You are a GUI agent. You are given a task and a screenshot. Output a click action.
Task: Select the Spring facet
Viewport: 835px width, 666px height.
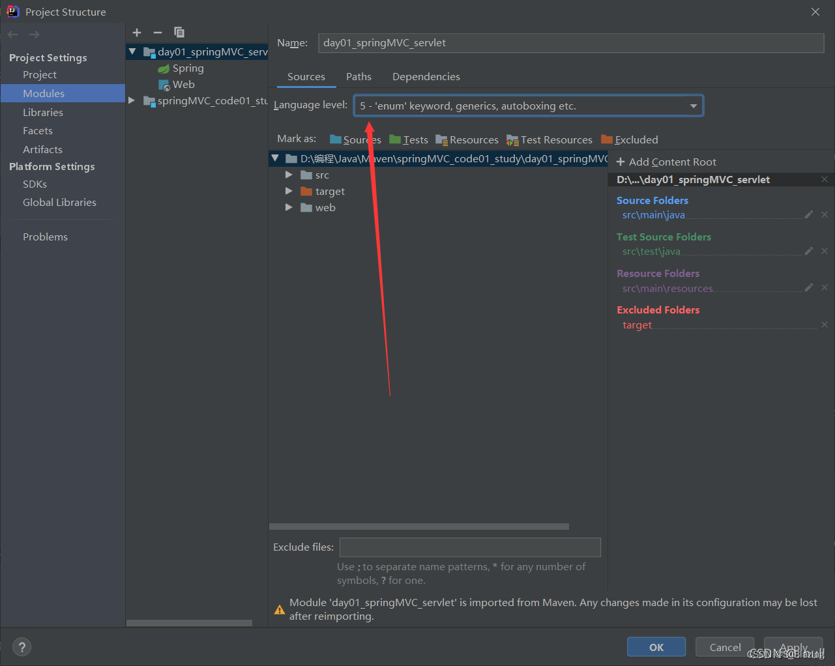tap(181, 68)
